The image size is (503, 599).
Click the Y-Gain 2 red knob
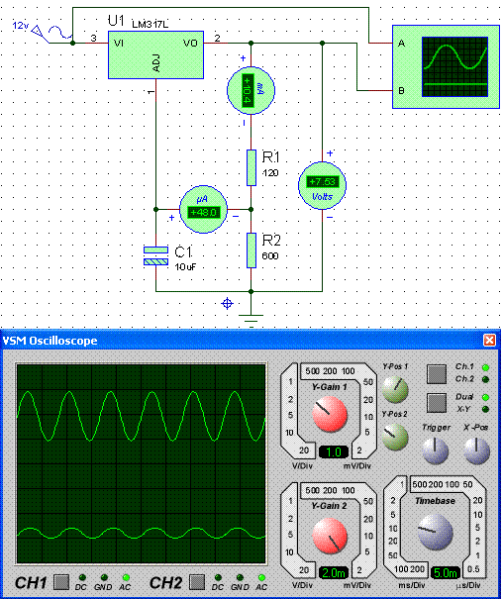[x=330, y=536]
